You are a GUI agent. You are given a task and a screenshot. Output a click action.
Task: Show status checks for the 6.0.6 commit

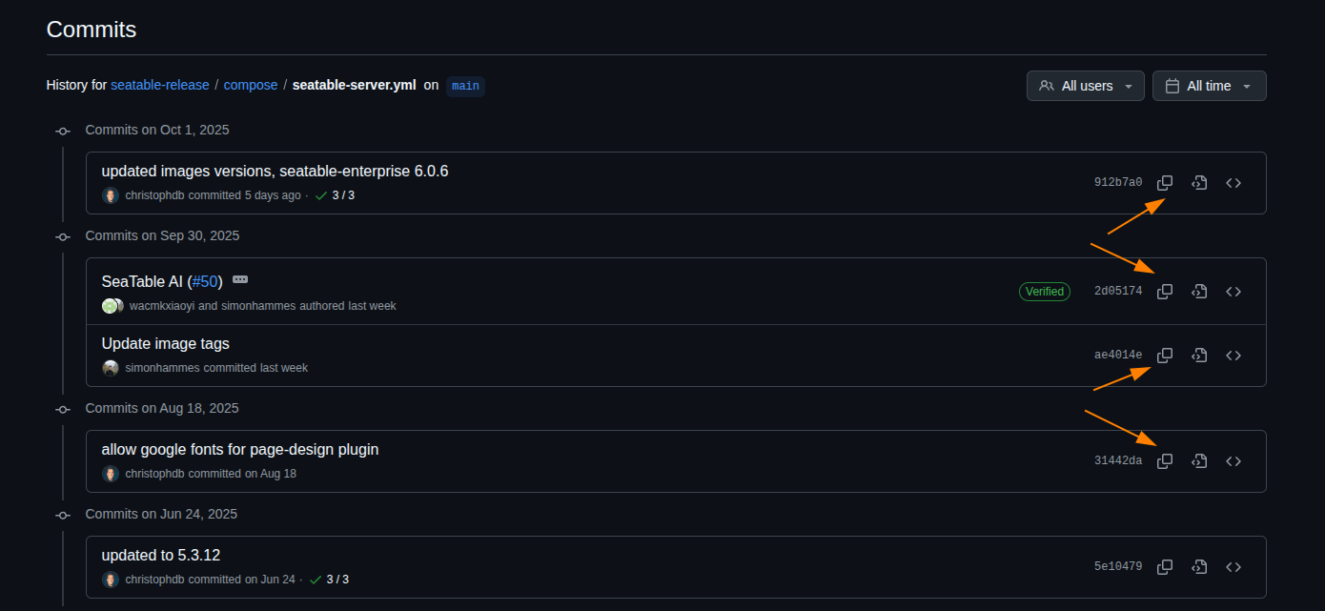[x=335, y=195]
